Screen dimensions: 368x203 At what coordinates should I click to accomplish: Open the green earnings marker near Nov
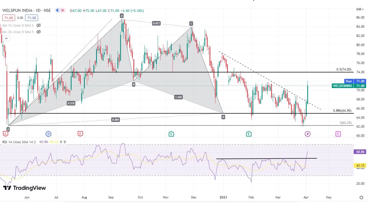click(171, 134)
